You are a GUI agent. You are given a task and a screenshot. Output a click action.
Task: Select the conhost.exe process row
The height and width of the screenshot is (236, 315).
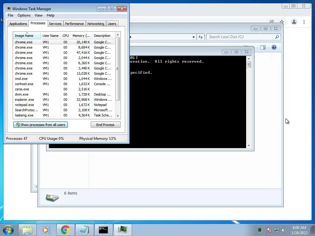pos(64,84)
